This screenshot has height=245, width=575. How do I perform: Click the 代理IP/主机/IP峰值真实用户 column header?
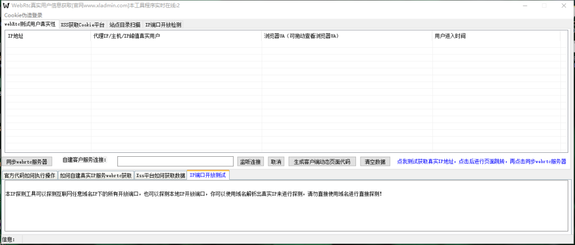point(176,36)
